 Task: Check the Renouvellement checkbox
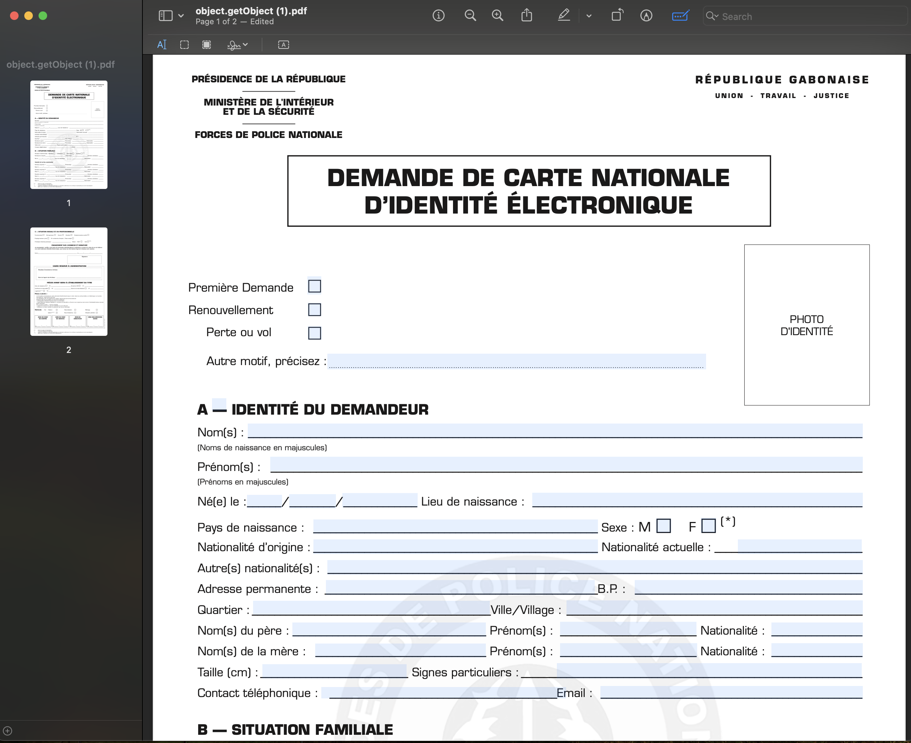click(x=314, y=309)
